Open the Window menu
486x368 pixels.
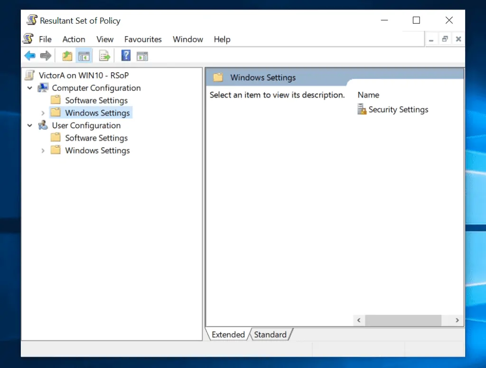pyautogui.click(x=188, y=39)
